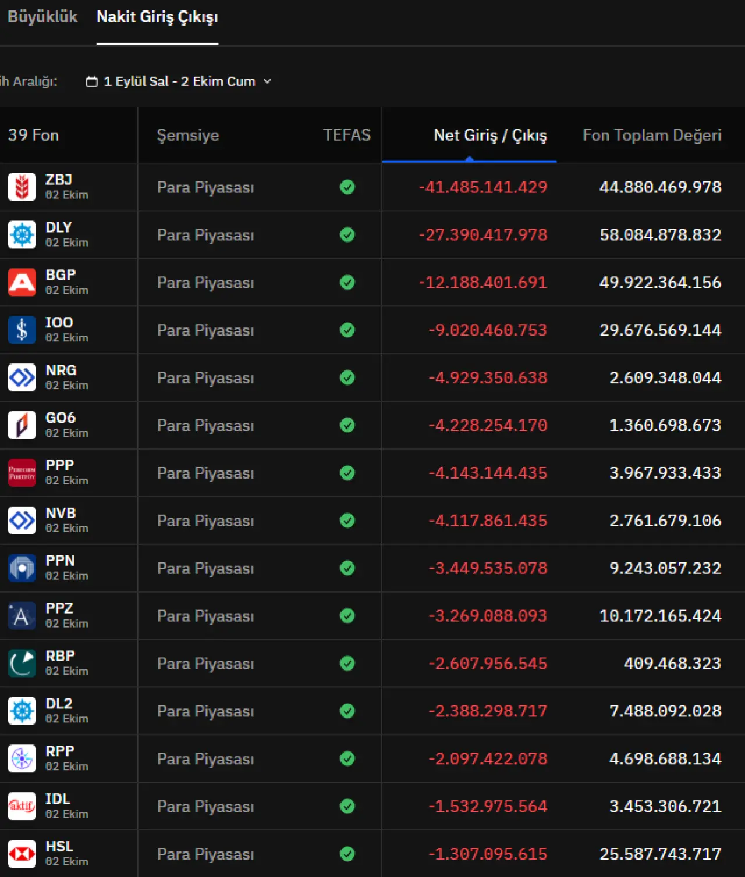This screenshot has width=745, height=877.
Task: Click the DLY fund logo icon
Action: pyautogui.click(x=22, y=235)
